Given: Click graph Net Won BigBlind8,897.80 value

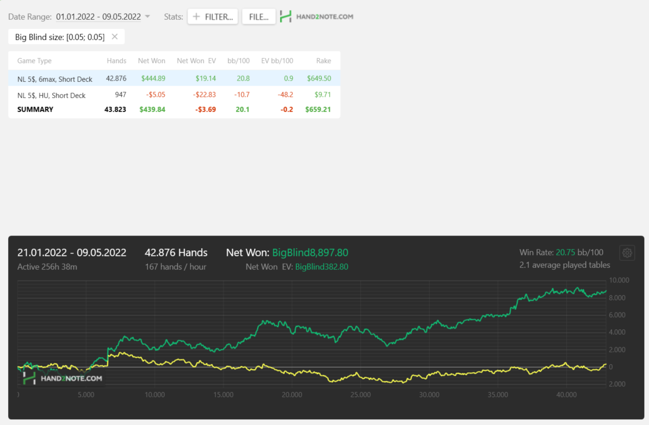Looking at the screenshot, I should [x=310, y=252].
